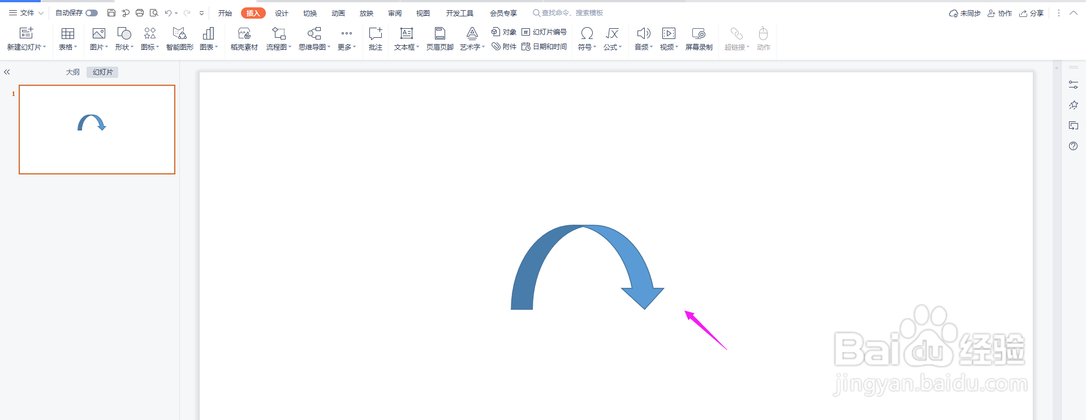Click the help question-mark icon on right sidebar

tap(1074, 146)
